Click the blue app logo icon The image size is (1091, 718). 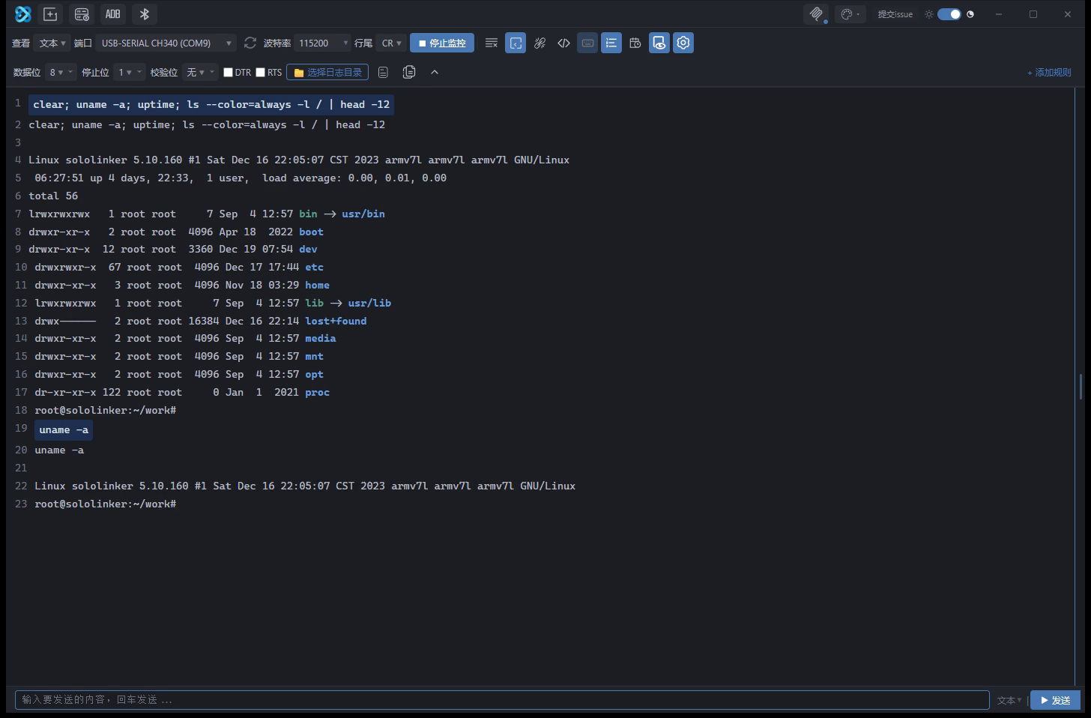point(23,14)
